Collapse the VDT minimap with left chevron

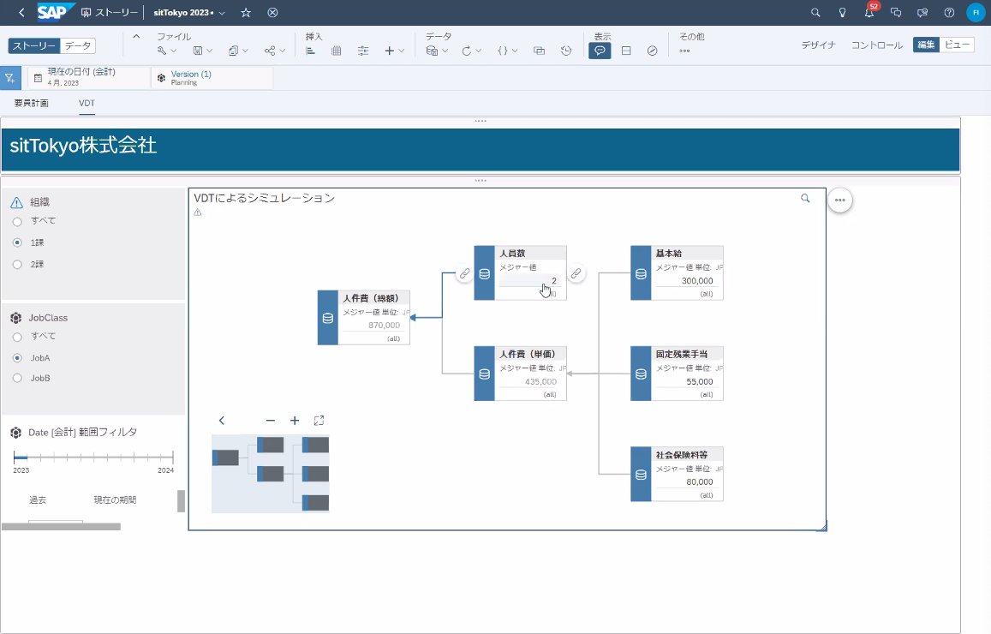pyautogui.click(x=222, y=421)
